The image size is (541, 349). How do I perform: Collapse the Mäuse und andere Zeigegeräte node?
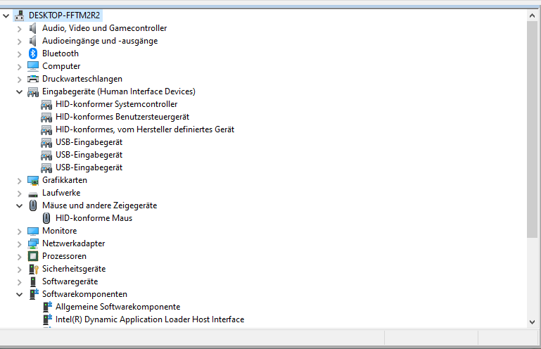pyautogui.click(x=19, y=205)
